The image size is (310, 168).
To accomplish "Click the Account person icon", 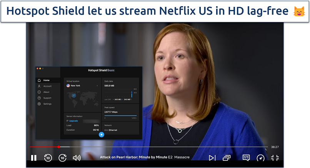I will coord(39,86).
